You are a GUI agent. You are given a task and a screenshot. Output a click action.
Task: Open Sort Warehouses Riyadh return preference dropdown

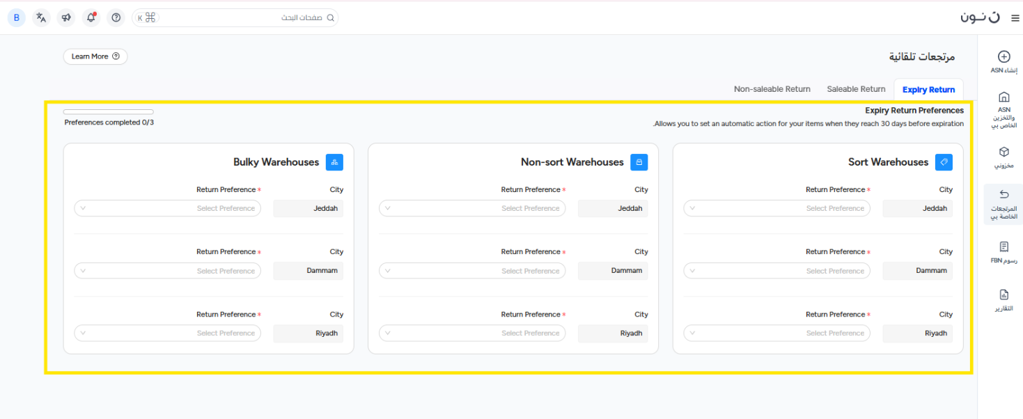point(776,333)
